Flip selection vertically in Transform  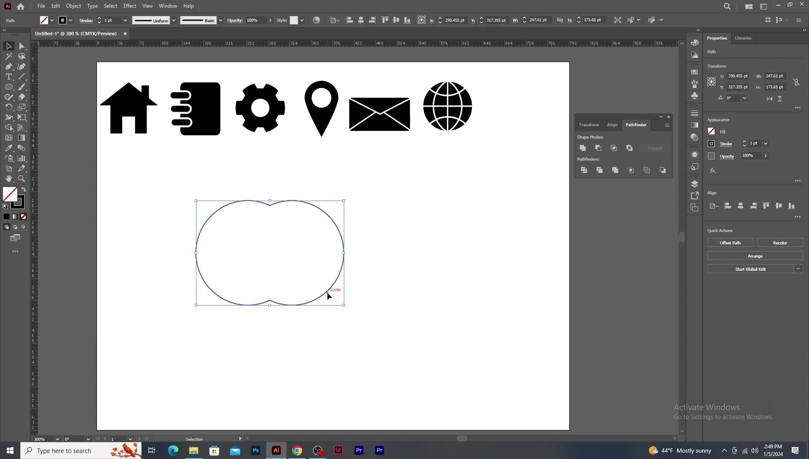780,99
